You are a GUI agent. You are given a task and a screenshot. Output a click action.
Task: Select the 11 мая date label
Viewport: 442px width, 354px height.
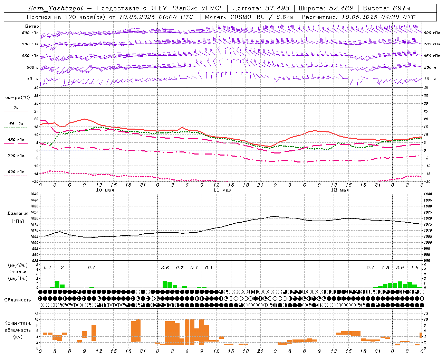[222, 190]
